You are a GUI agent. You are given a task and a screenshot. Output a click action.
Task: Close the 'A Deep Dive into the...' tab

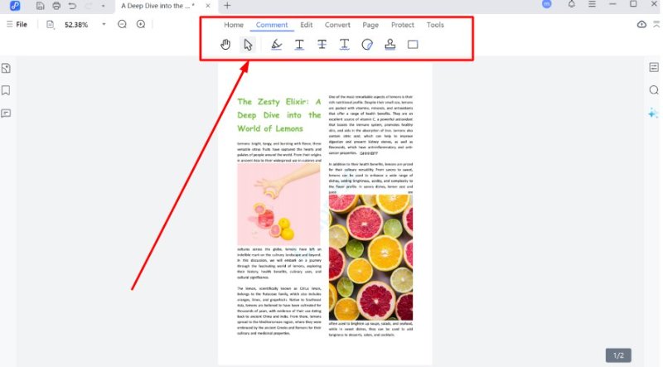point(208,6)
